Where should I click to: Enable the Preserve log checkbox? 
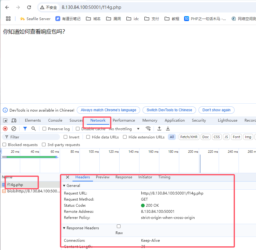coord(44,129)
